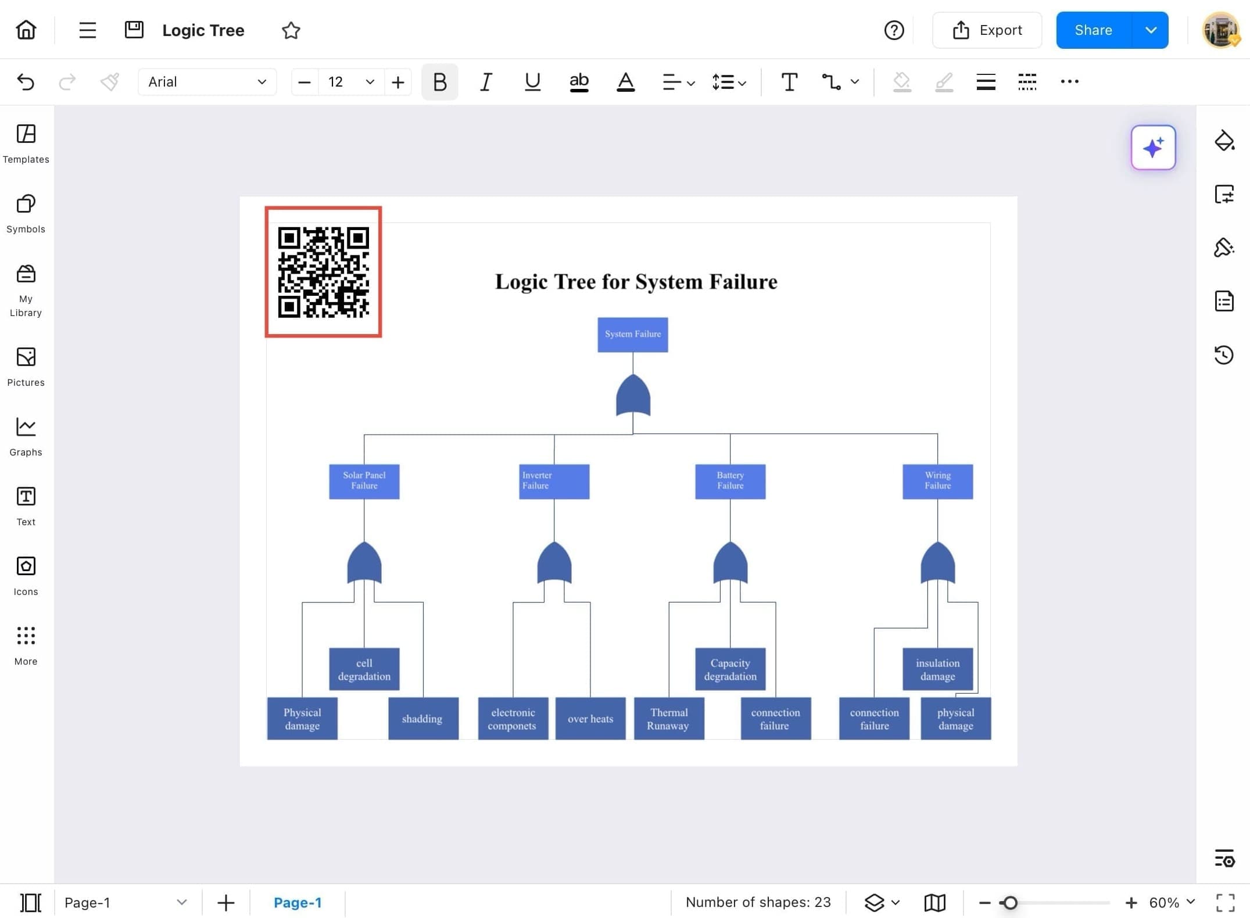Click the Share button
The image size is (1250, 918).
pos(1093,30)
